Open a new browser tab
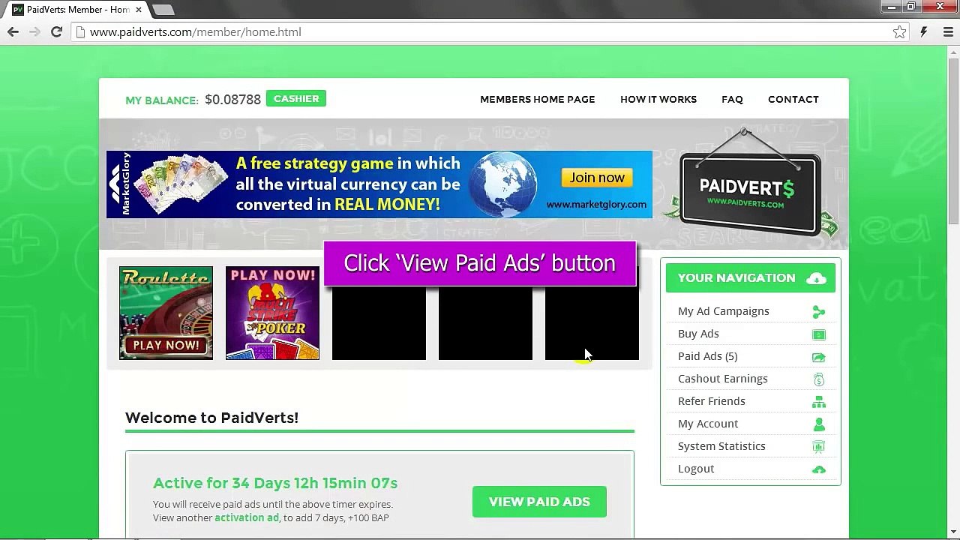 [163, 10]
